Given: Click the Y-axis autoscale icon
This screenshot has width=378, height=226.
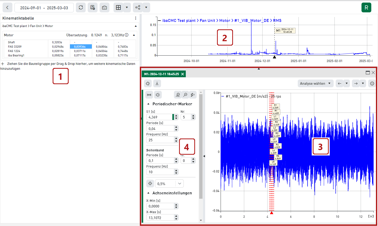Looking at the screenshot, I should click(x=193, y=95).
